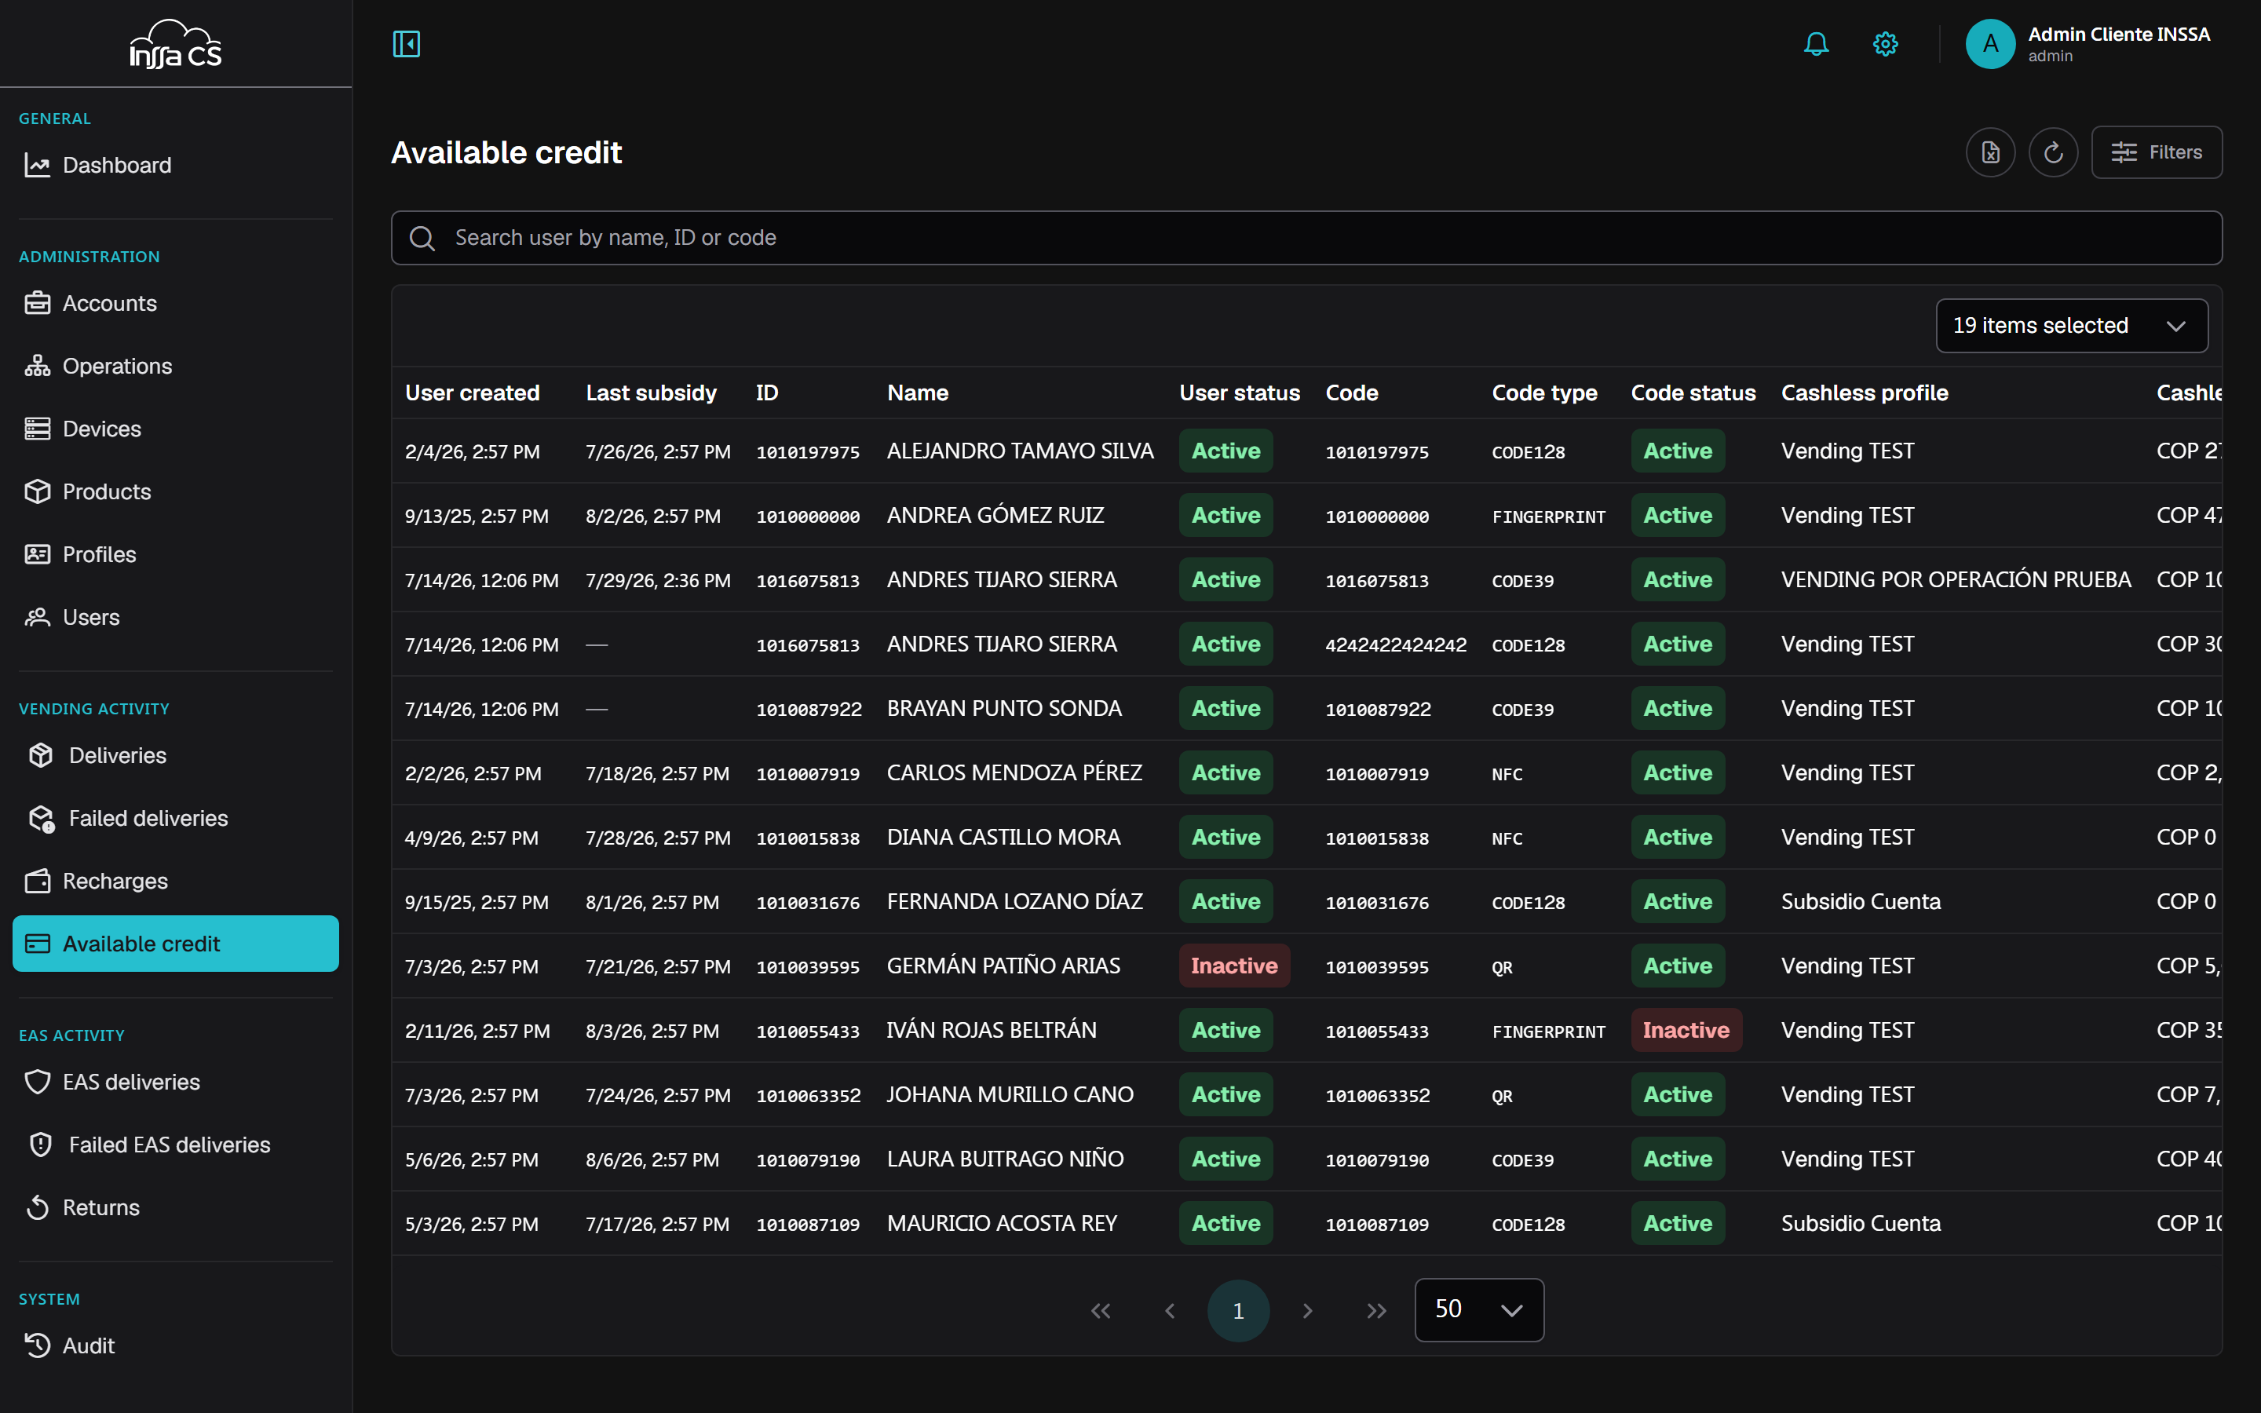
Task: Click the ID column header
Action: click(x=767, y=393)
